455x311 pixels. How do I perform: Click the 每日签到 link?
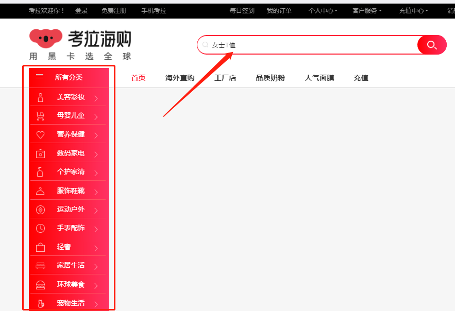pyautogui.click(x=242, y=11)
